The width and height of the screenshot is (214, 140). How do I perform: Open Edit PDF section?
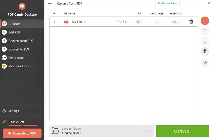pos(22,32)
